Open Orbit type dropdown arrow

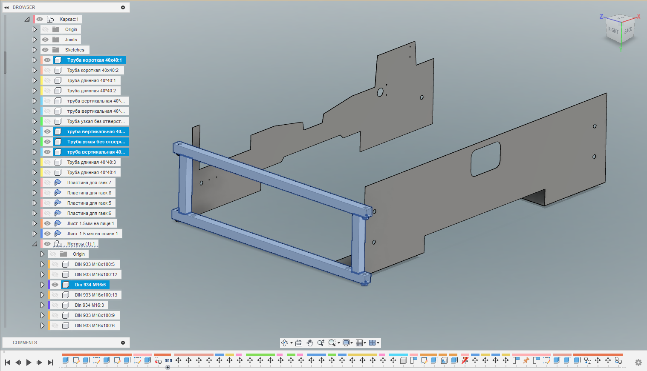292,343
